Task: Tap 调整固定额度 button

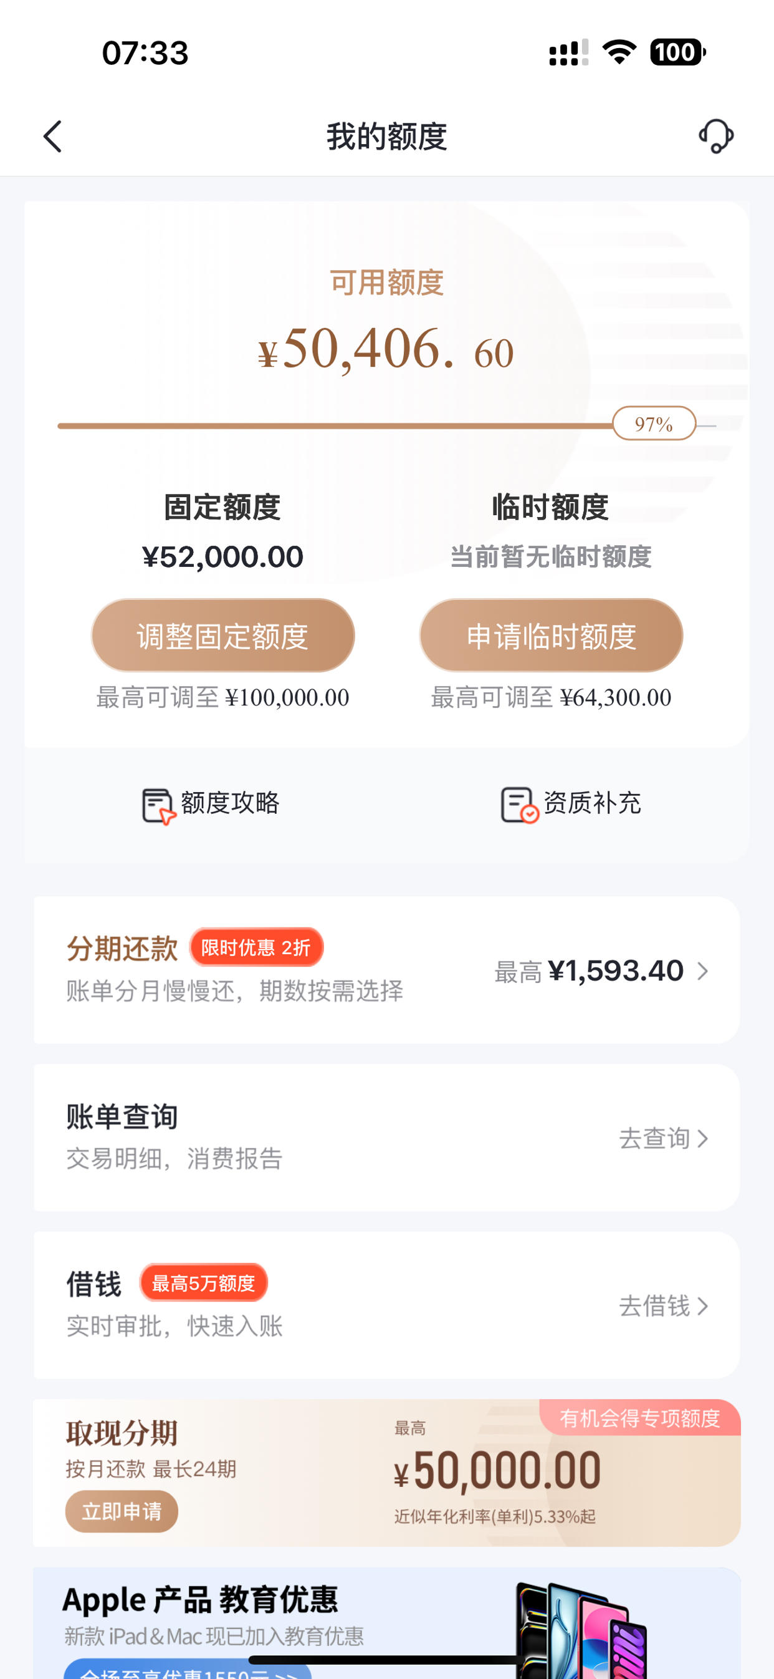Action: click(x=223, y=636)
